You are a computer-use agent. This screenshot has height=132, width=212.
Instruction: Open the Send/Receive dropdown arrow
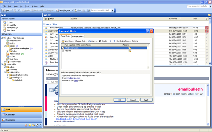coord(72,10)
